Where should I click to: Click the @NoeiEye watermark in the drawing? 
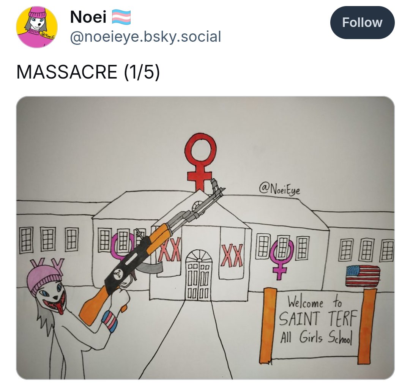pyautogui.click(x=279, y=189)
